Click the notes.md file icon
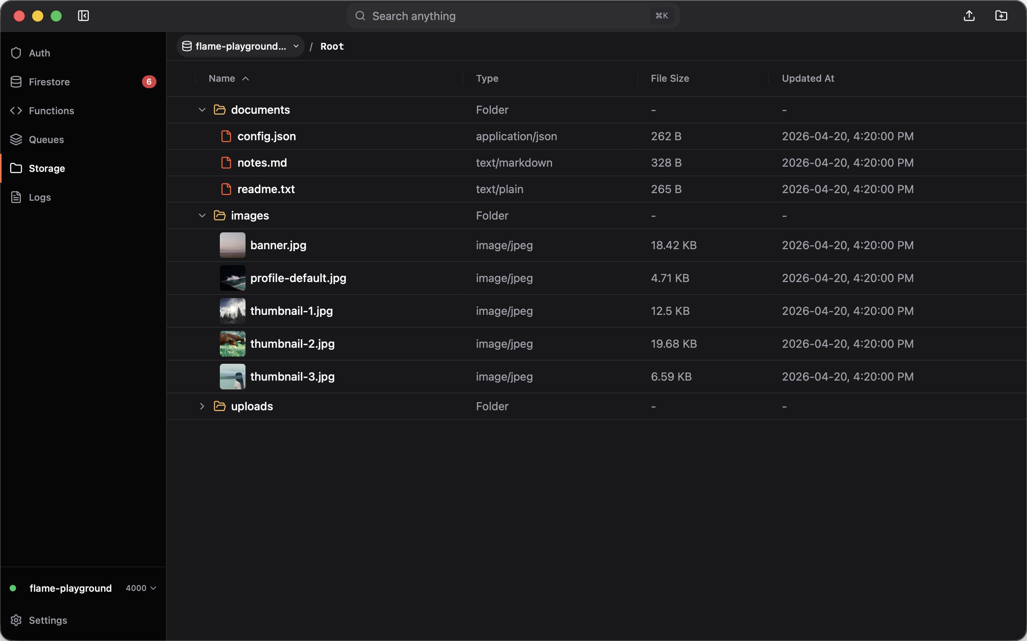Viewport: 1027px width, 641px height. [x=226, y=163]
